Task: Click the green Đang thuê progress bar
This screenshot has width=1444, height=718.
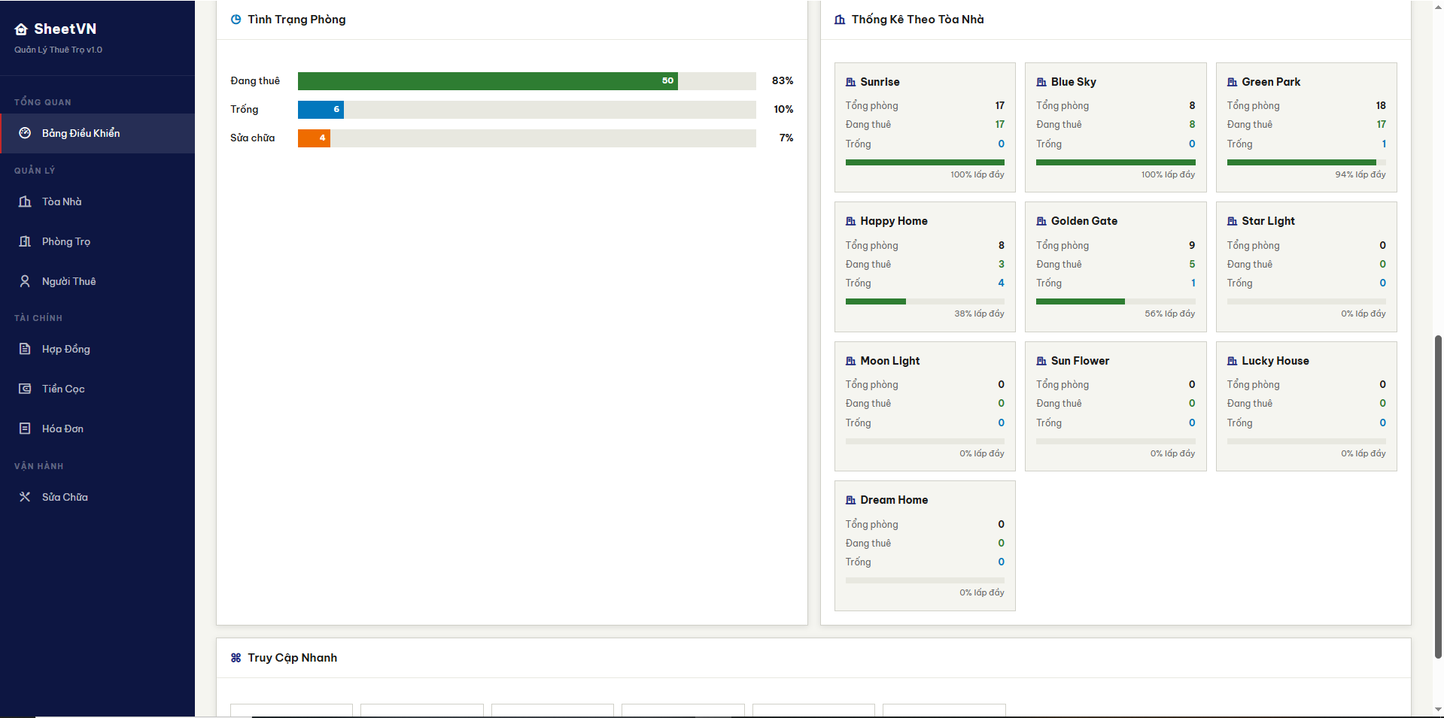Action: 487,81
